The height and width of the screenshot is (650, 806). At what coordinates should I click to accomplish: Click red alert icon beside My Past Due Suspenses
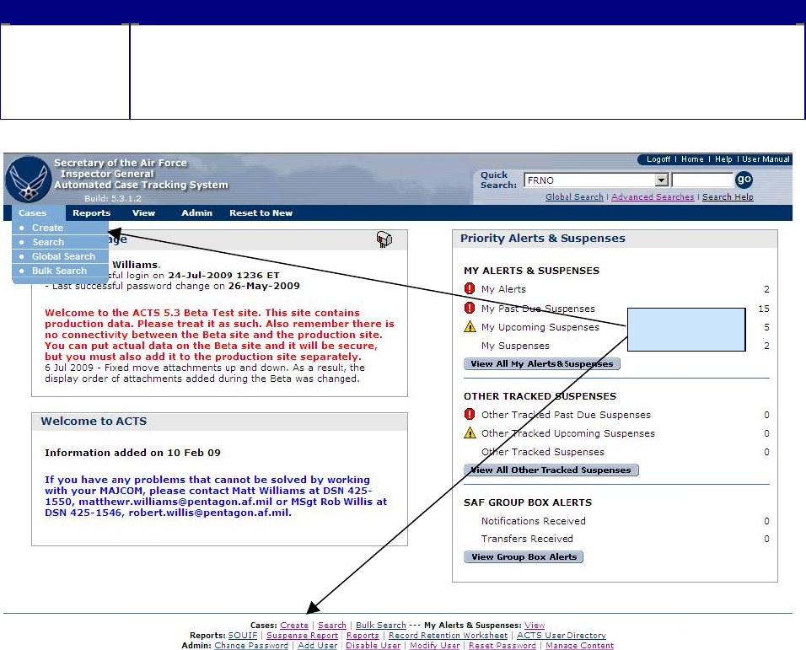point(470,308)
